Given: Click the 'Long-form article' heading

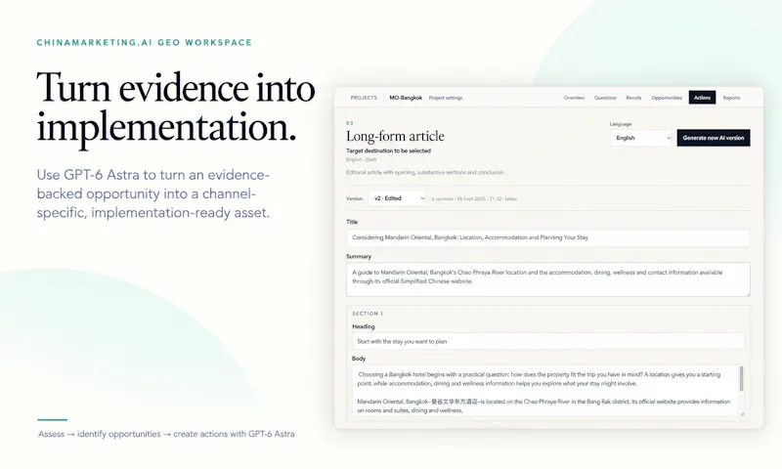Looking at the screenshot, I should 395,136.
